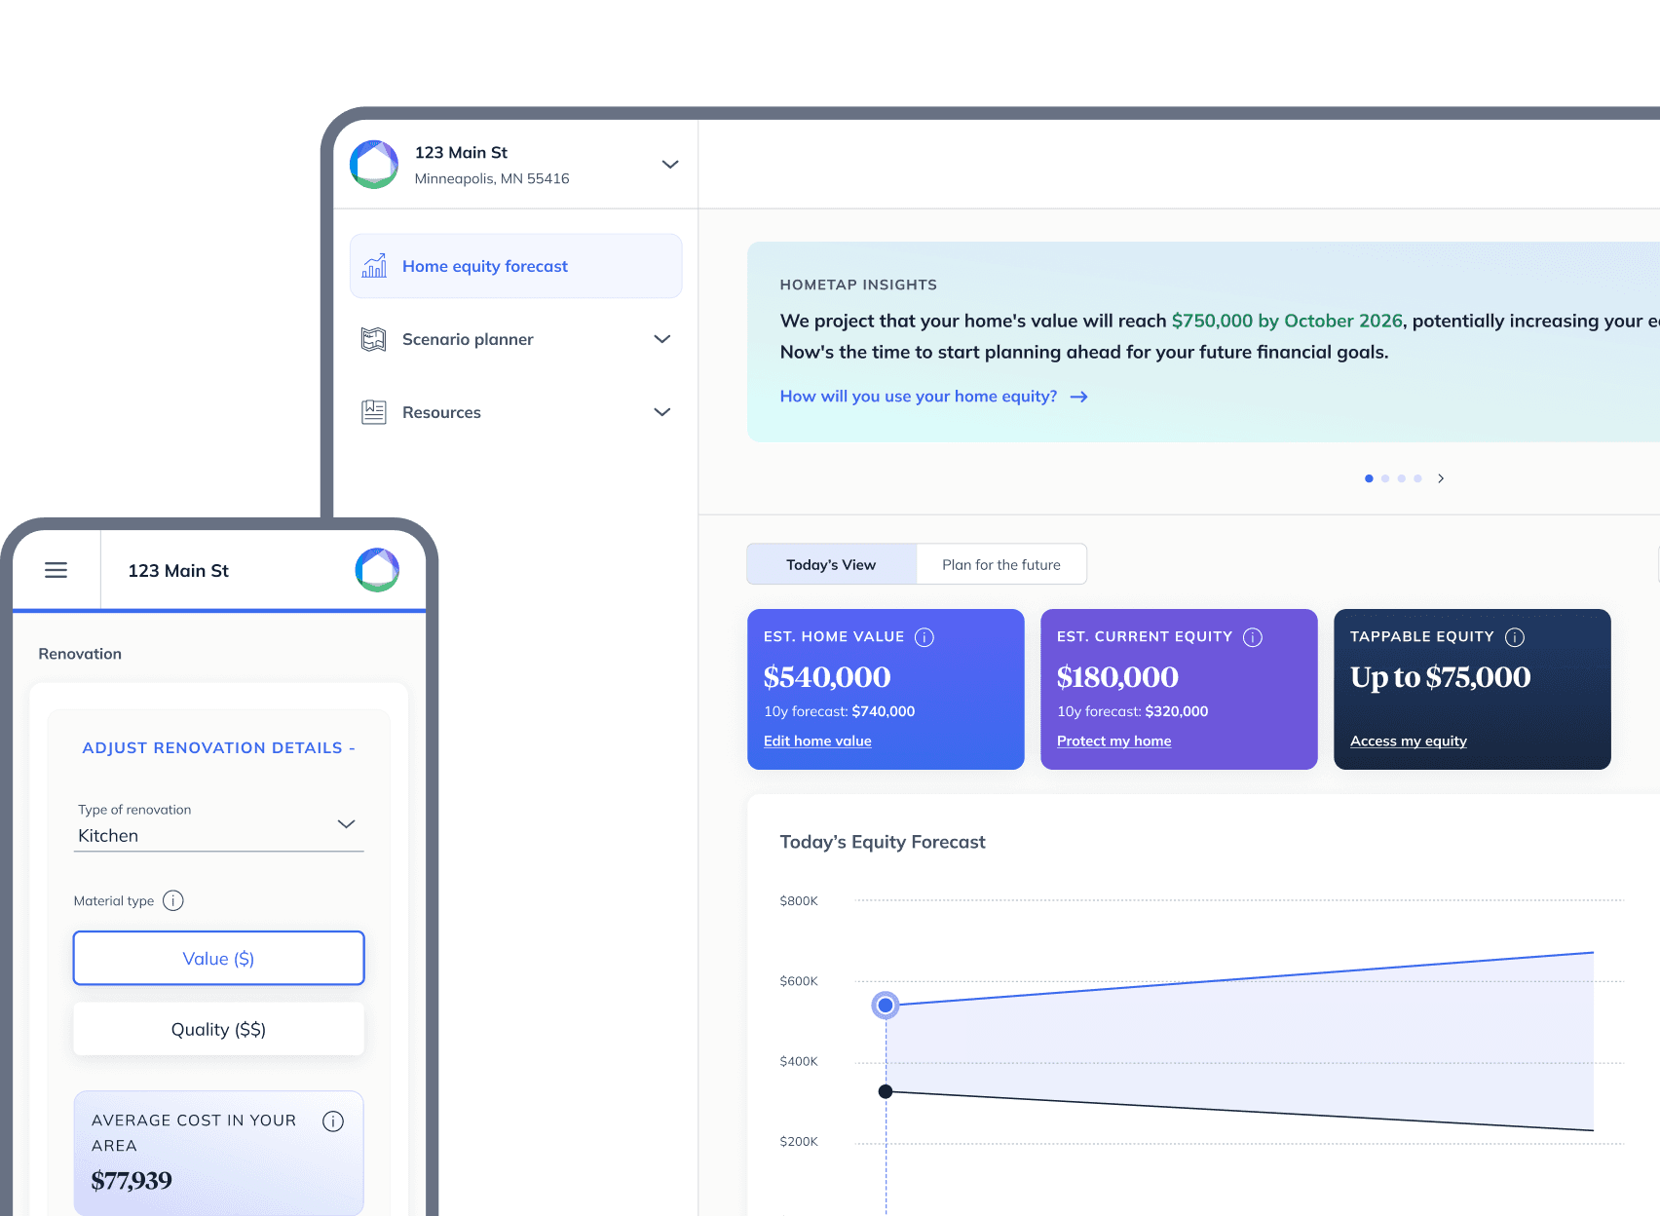Select the first carousel dot

1370,478
